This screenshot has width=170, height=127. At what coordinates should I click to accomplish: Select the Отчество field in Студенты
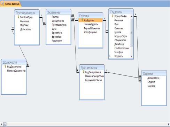click(x=119, y=28)
